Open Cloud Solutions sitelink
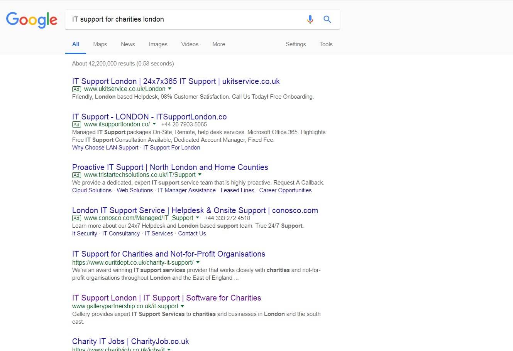This screenshot has width=513, height=351. pos(92,190)
